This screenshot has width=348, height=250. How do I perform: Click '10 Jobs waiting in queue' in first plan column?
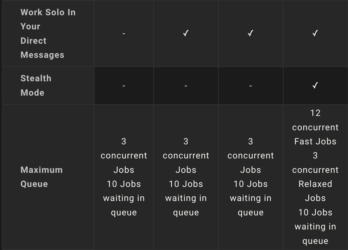[124, 198]
